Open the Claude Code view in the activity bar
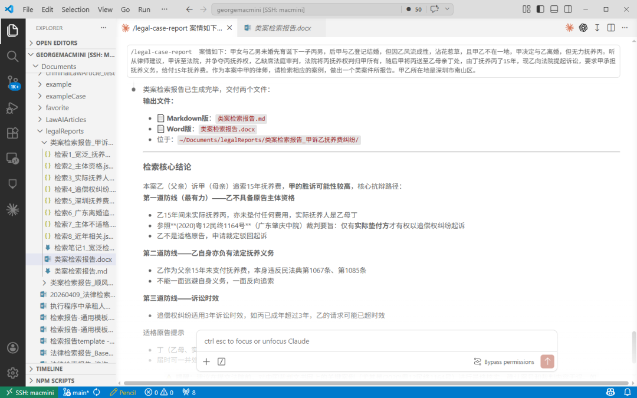This screenshot has width=637, height=398. [12, 209]
